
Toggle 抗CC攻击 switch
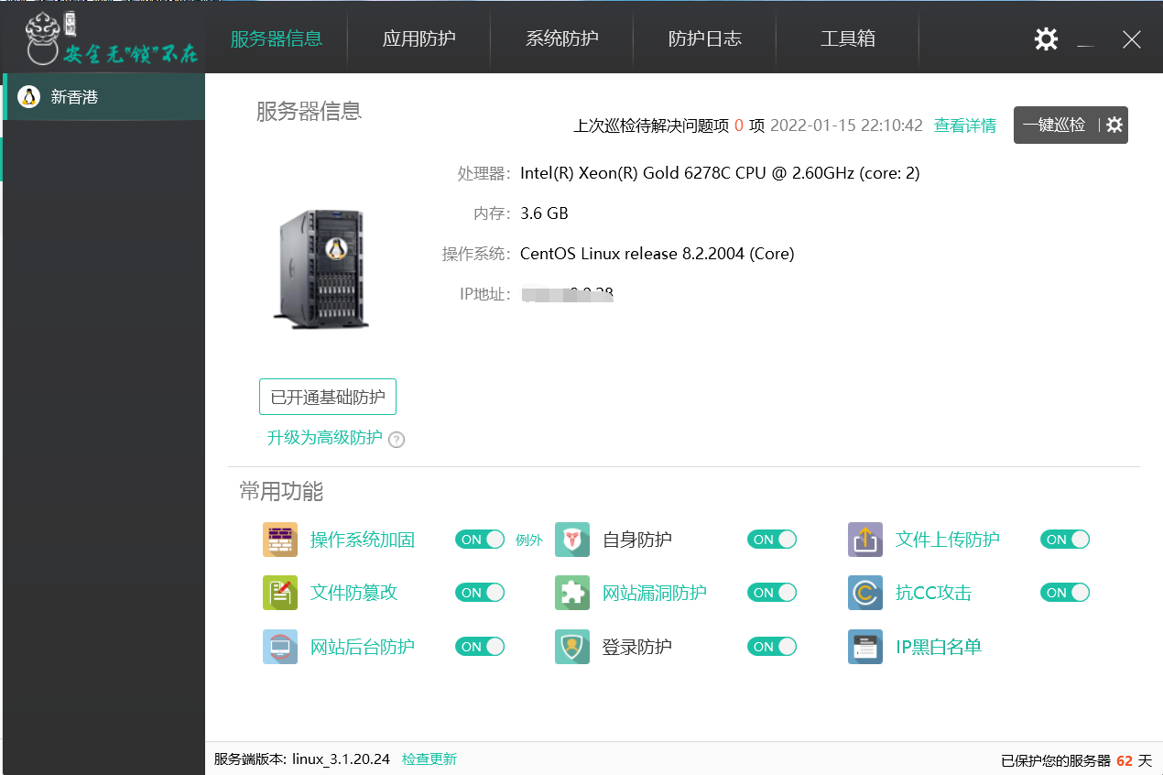1065,593
